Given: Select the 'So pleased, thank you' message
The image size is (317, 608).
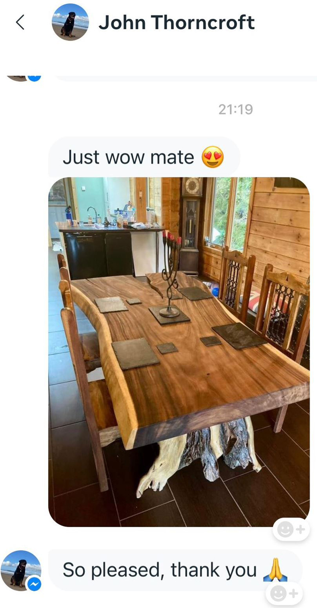Looking at the screenshot, I should tap(175, 570).
